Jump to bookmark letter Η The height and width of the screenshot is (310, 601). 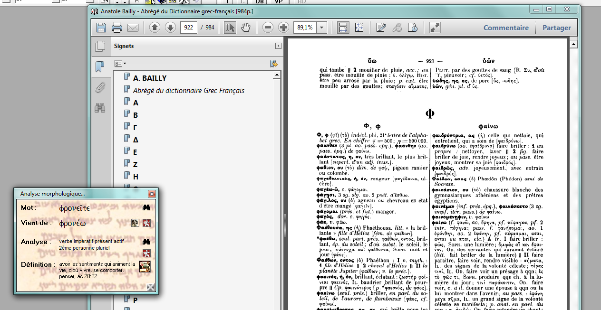(x=136, y=177)
